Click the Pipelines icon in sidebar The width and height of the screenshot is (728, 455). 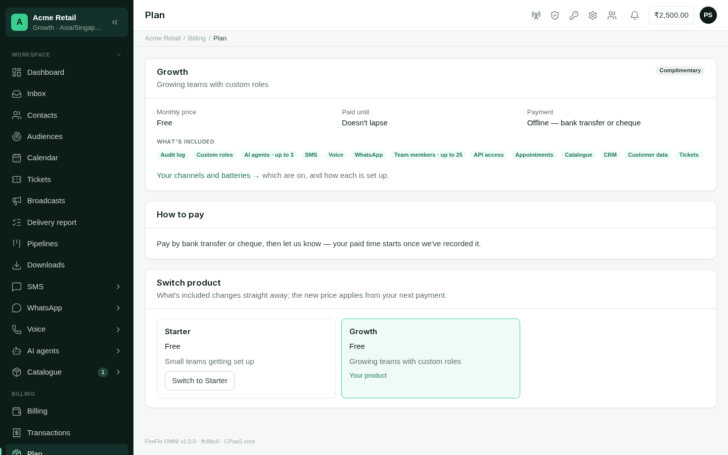point(17,244)
